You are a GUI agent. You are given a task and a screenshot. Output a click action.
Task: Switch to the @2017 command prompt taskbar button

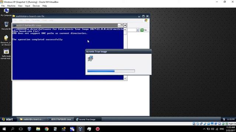[x=60, y=119]
